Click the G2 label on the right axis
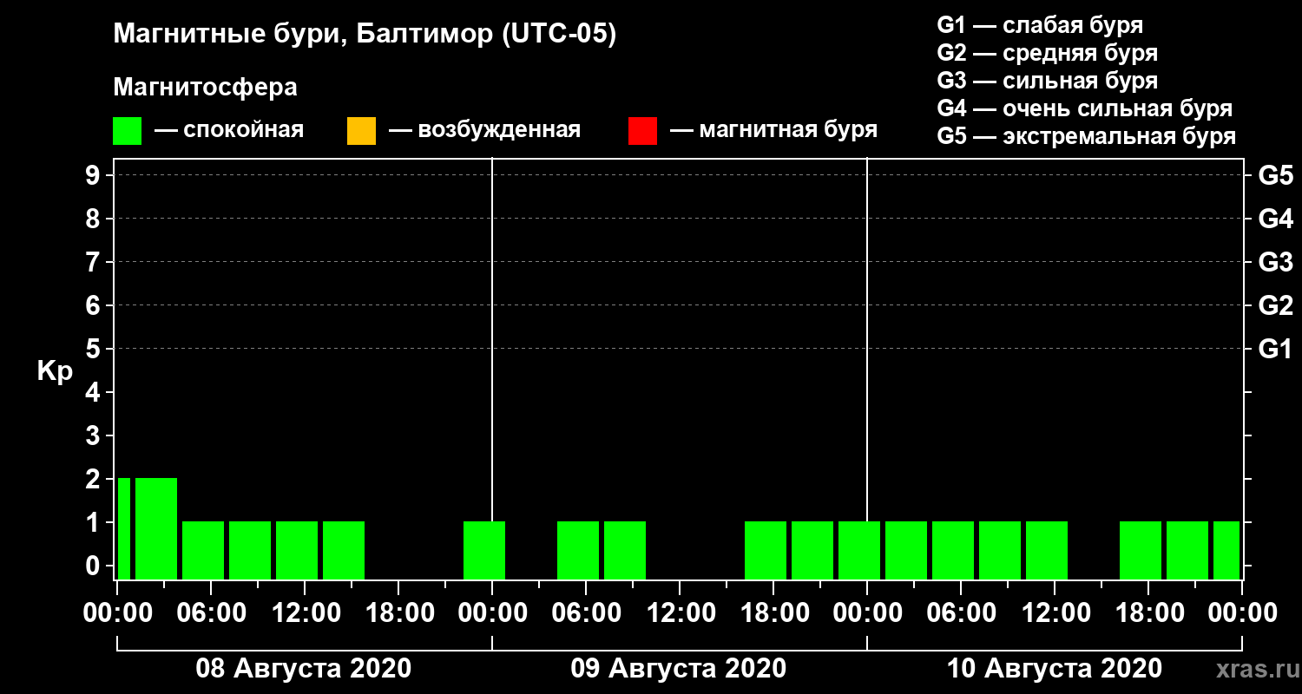Viewport: 1302px width, 694px height. 1275,306
